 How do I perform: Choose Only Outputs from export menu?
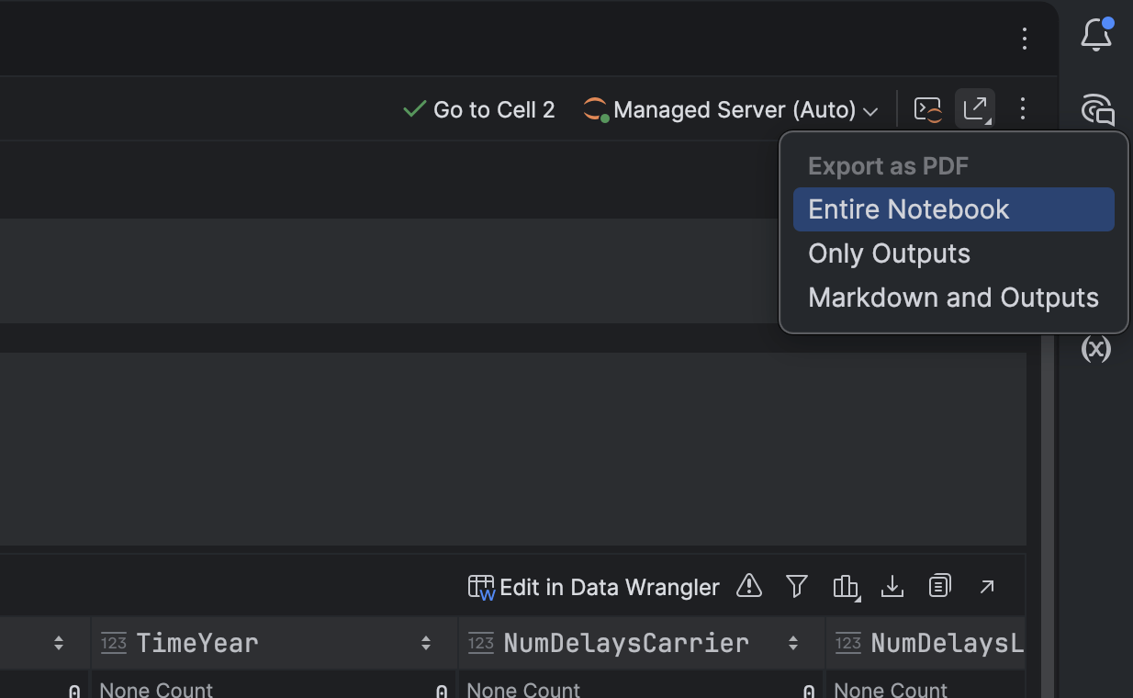click(x=889, y=253)
